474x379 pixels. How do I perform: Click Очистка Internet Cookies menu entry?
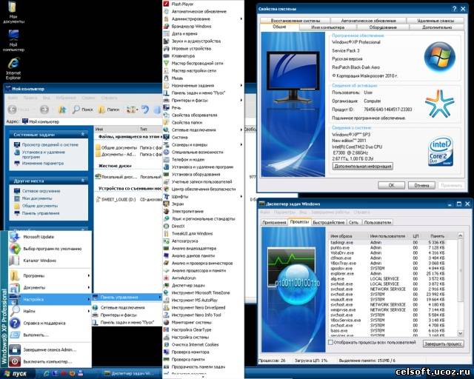(x=195, y=344)
